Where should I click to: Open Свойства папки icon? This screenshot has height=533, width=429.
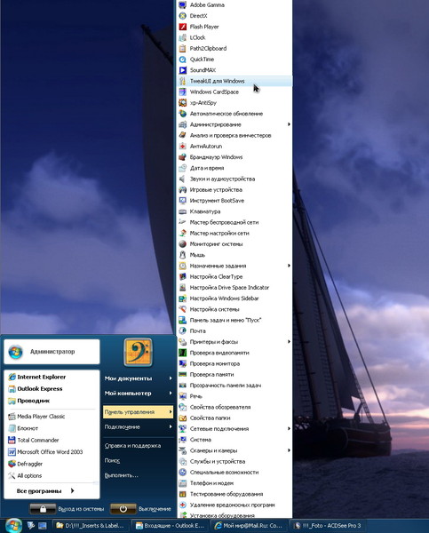pyautogui.click(x=183, y=418)
